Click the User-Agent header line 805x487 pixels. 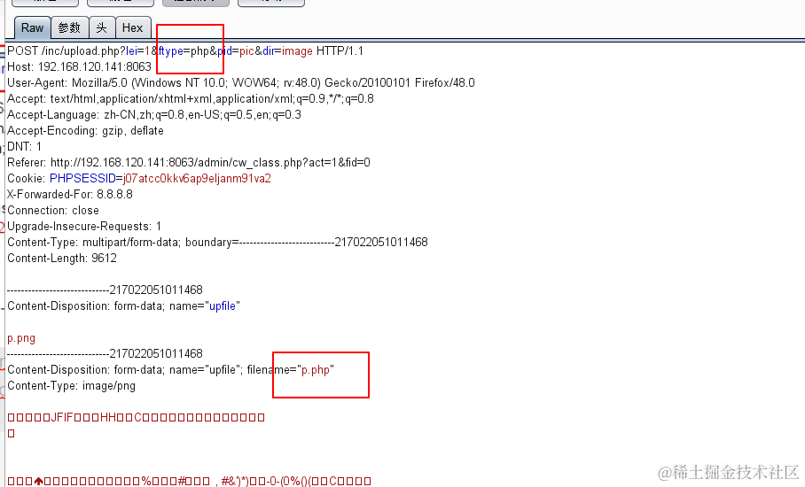pyautogui.click(x=241, y=82)
